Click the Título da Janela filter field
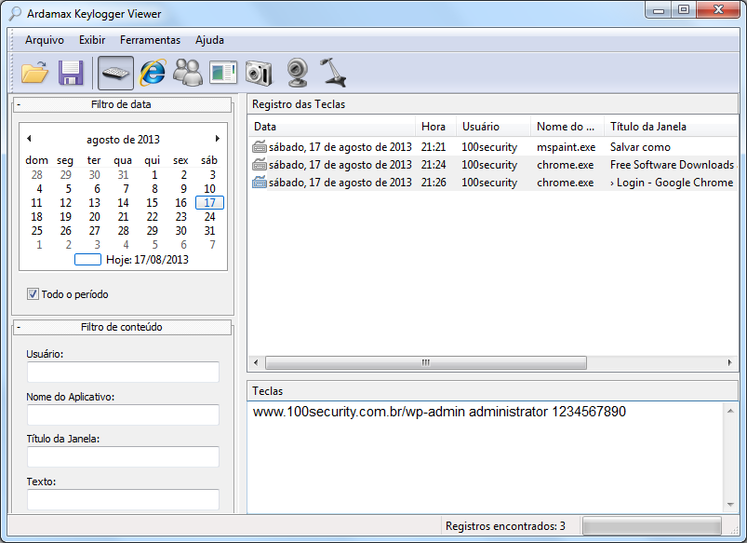The width and height of the screenshot is (747, 543). pyautogui.click(x=123, y=456)
